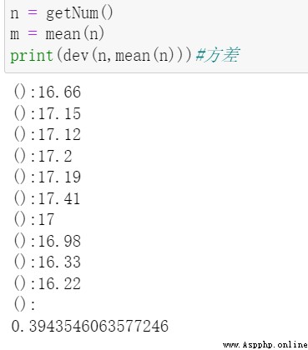
Task: Click the output value 16.33
Action: (x=59, y=262)
